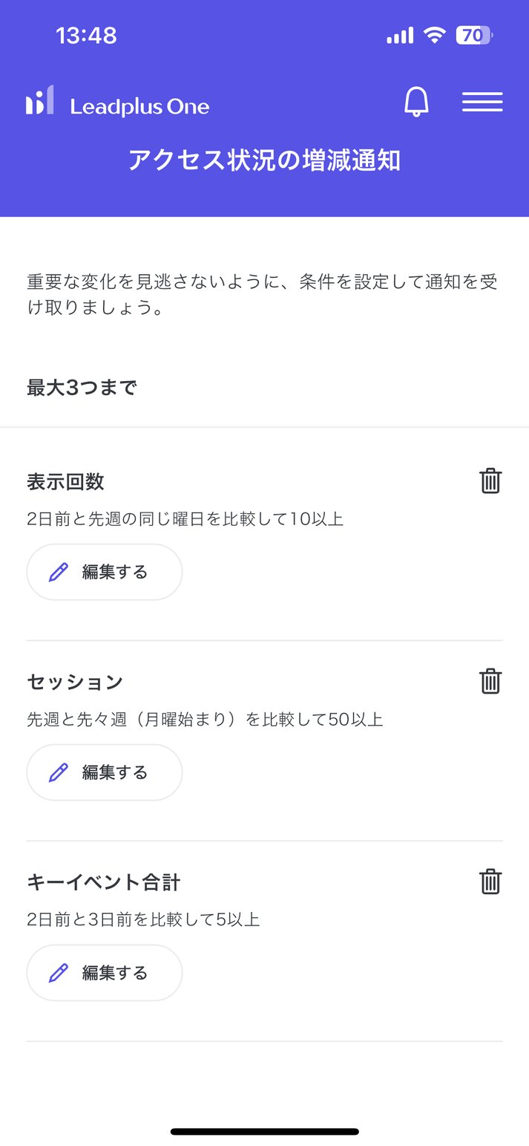Tap the セッション condition description text
Screen dimensions: 529x1146
click(x=204, y=720)
